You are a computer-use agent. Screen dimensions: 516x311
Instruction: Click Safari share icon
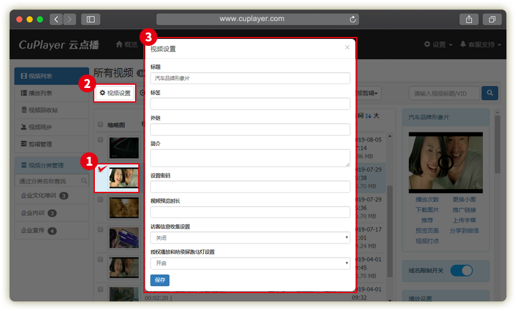[x=469, y=19]
